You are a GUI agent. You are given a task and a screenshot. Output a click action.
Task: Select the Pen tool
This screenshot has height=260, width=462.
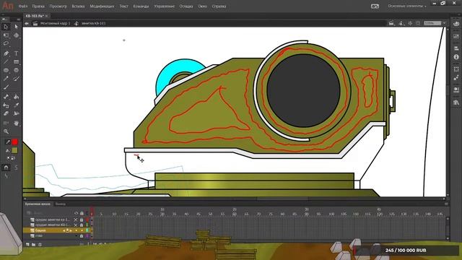[x=6, y=53]
